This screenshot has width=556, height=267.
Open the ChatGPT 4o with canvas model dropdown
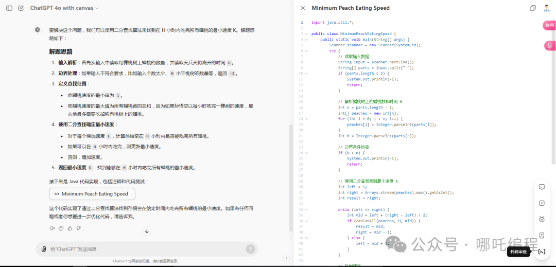[x=64, y=8]
